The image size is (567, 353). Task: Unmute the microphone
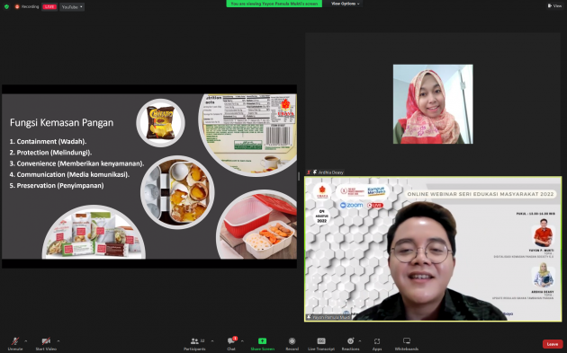pos(15,343)
